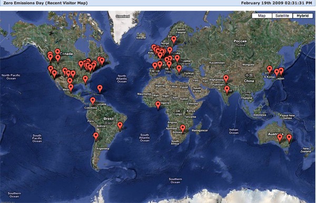Click the visitor pin in southern India
The image size is (316, 203).
227,90
